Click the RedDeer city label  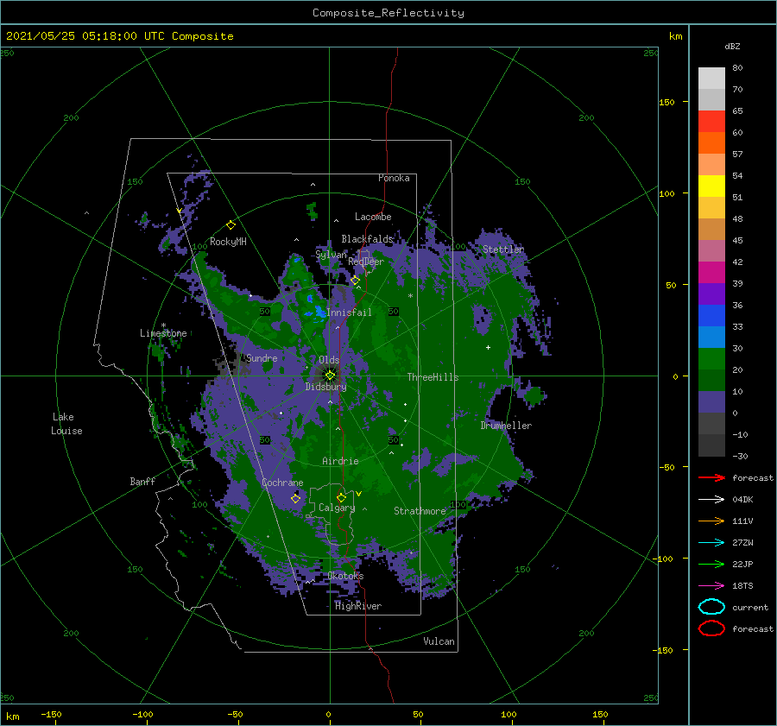[366, 262]
